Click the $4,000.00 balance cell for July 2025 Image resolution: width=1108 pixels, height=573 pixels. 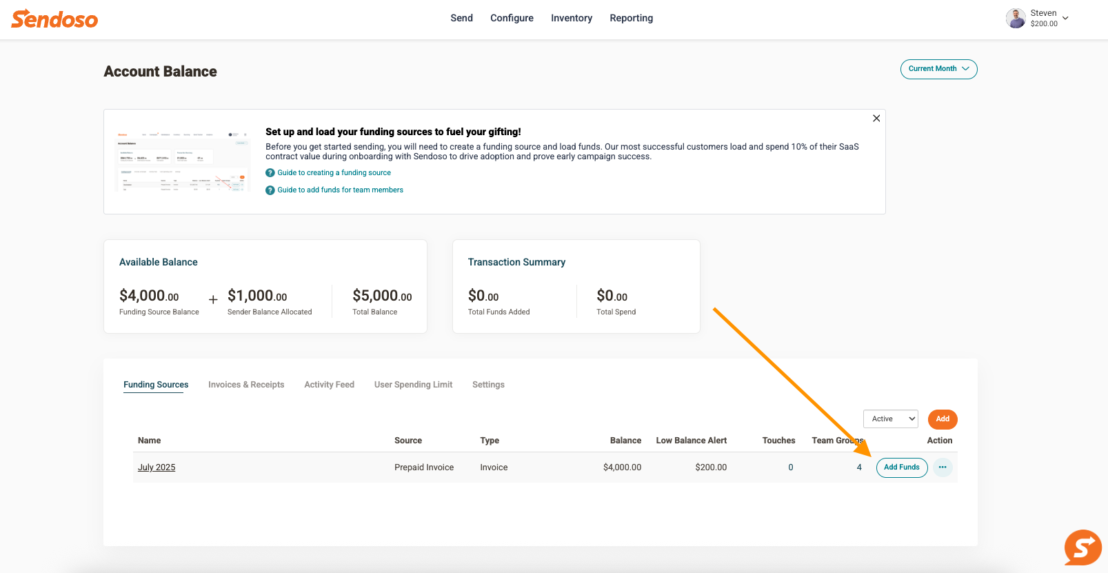(622, 468)
